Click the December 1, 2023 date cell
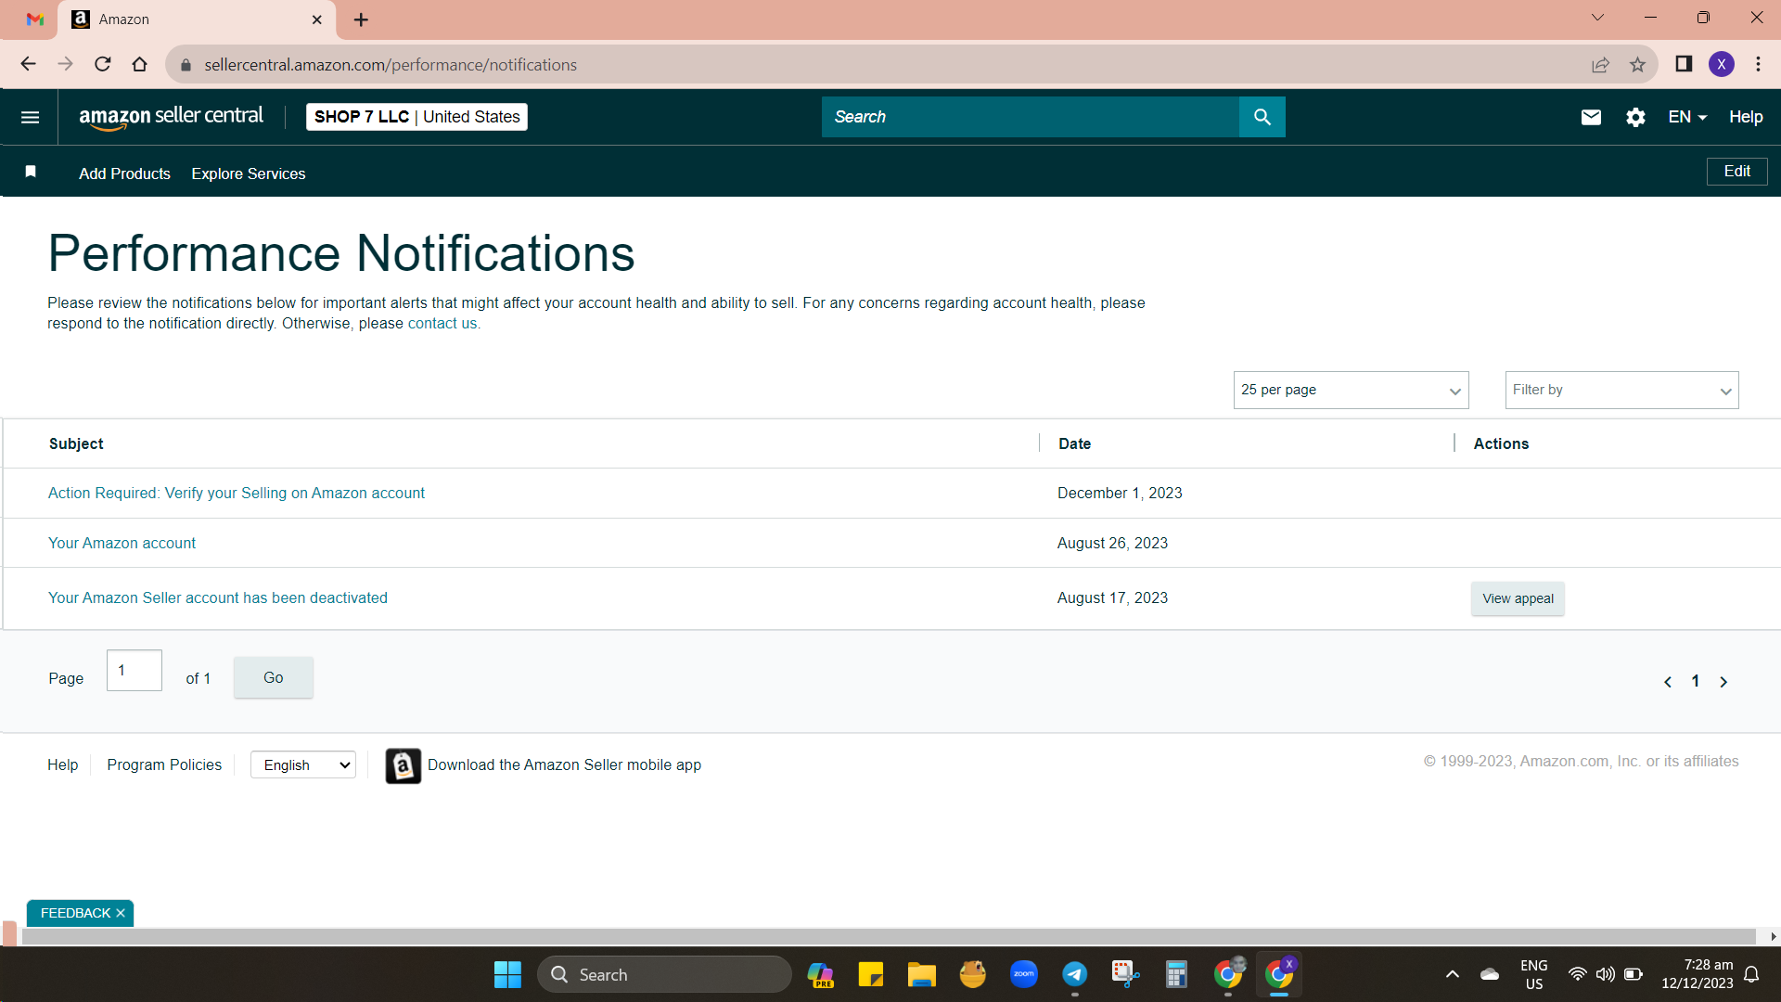The width and height of the screenshot is (1781, 1002). (x=1120, y=494)
